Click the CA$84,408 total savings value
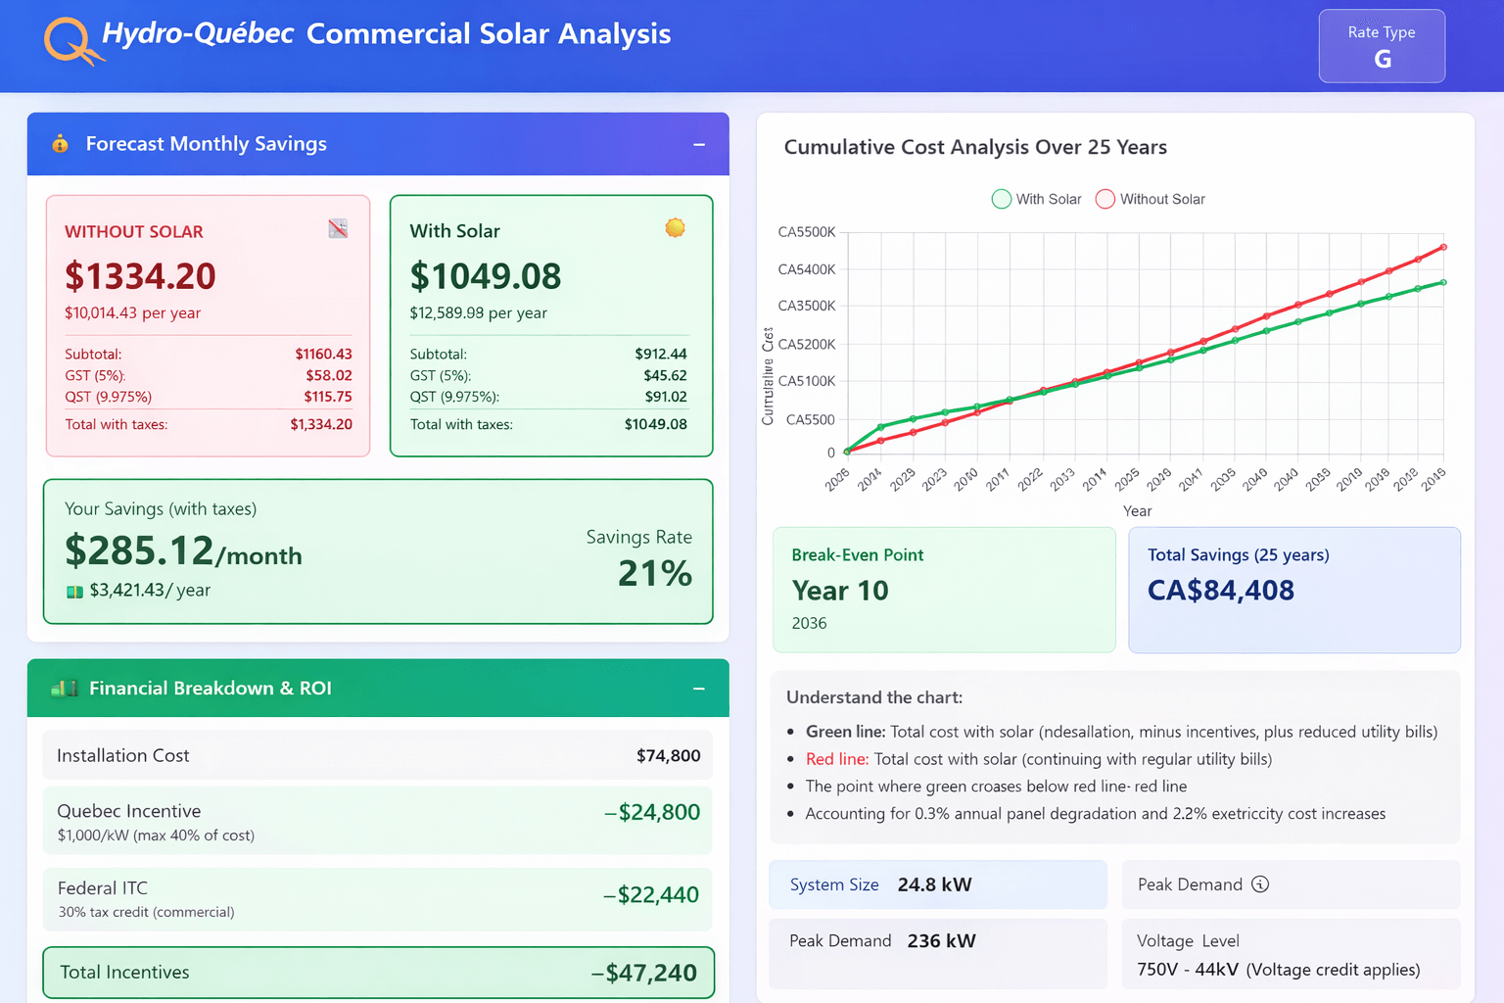 [x=1221, y=591]
